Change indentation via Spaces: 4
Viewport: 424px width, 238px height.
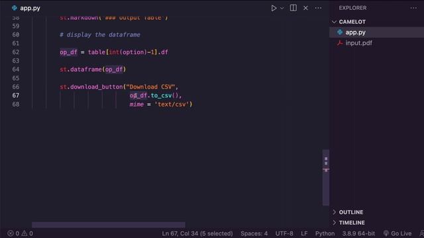[254, 233]
